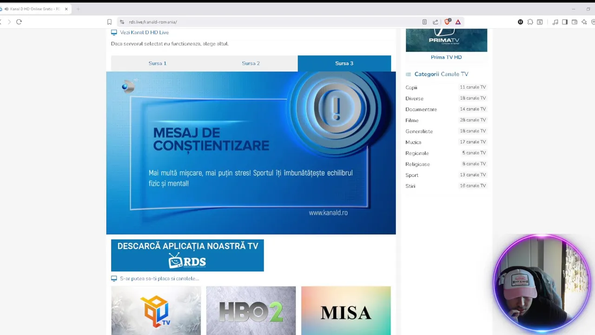Open the extensions puzzle icon
The height and width of the screenshot is (335, 595).
pos(530,22)
